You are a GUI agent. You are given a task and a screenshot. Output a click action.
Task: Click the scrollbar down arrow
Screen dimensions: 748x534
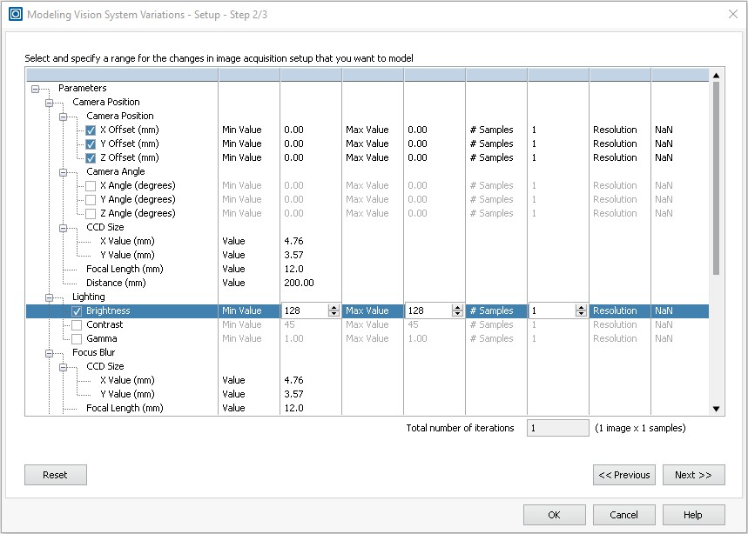pyautogui.click(x=716, y=408)
